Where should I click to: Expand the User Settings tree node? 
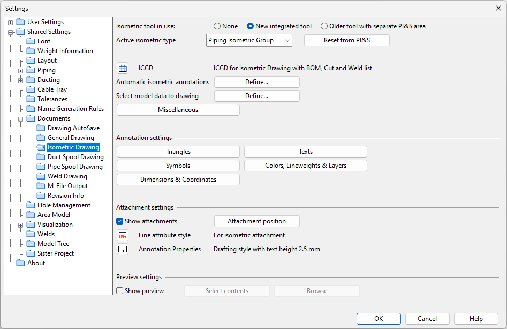(11, 22)
